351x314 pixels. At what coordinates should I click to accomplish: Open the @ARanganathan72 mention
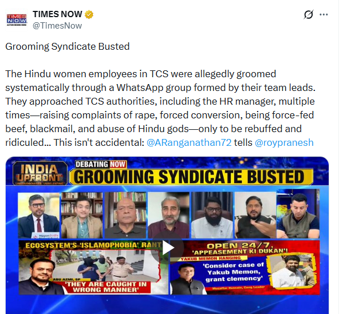click(x=189, y=142)
